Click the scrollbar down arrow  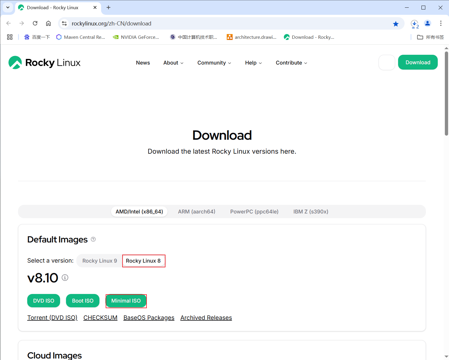(446, 356)
